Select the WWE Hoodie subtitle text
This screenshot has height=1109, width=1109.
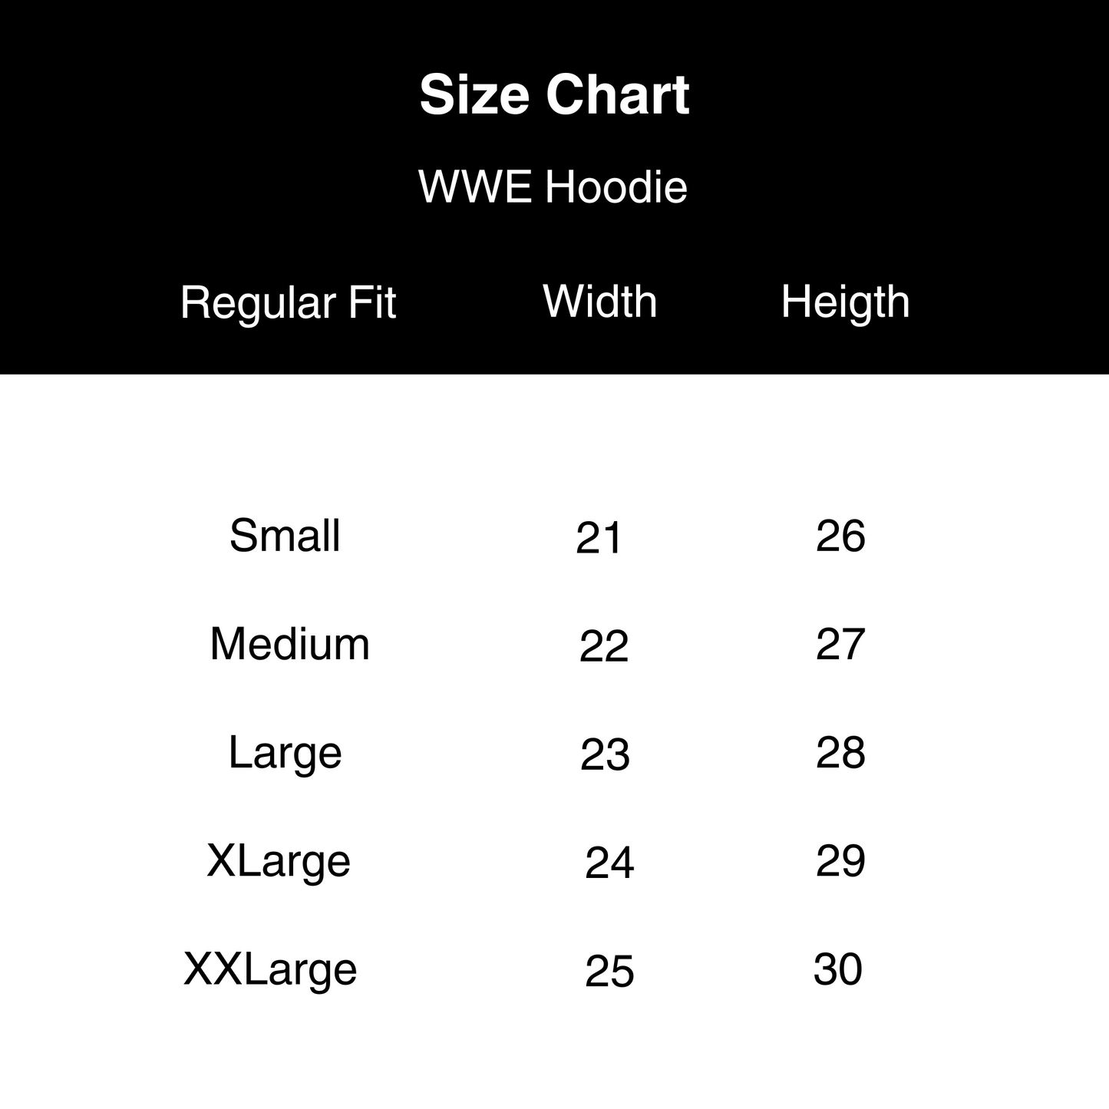click(553, 186)
